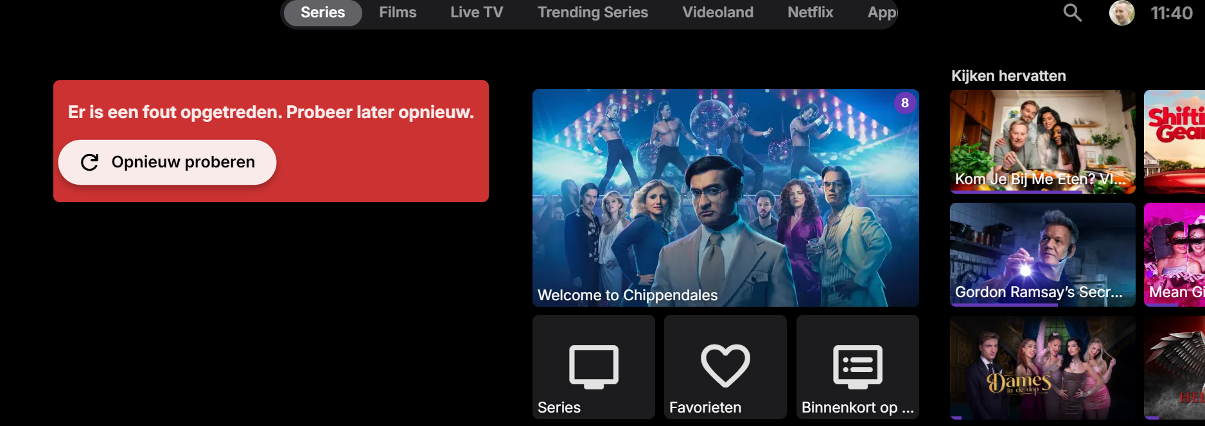Click the Opnieuw proberen button
This screenshot has width=1205, height=426.
coord(167,162)
